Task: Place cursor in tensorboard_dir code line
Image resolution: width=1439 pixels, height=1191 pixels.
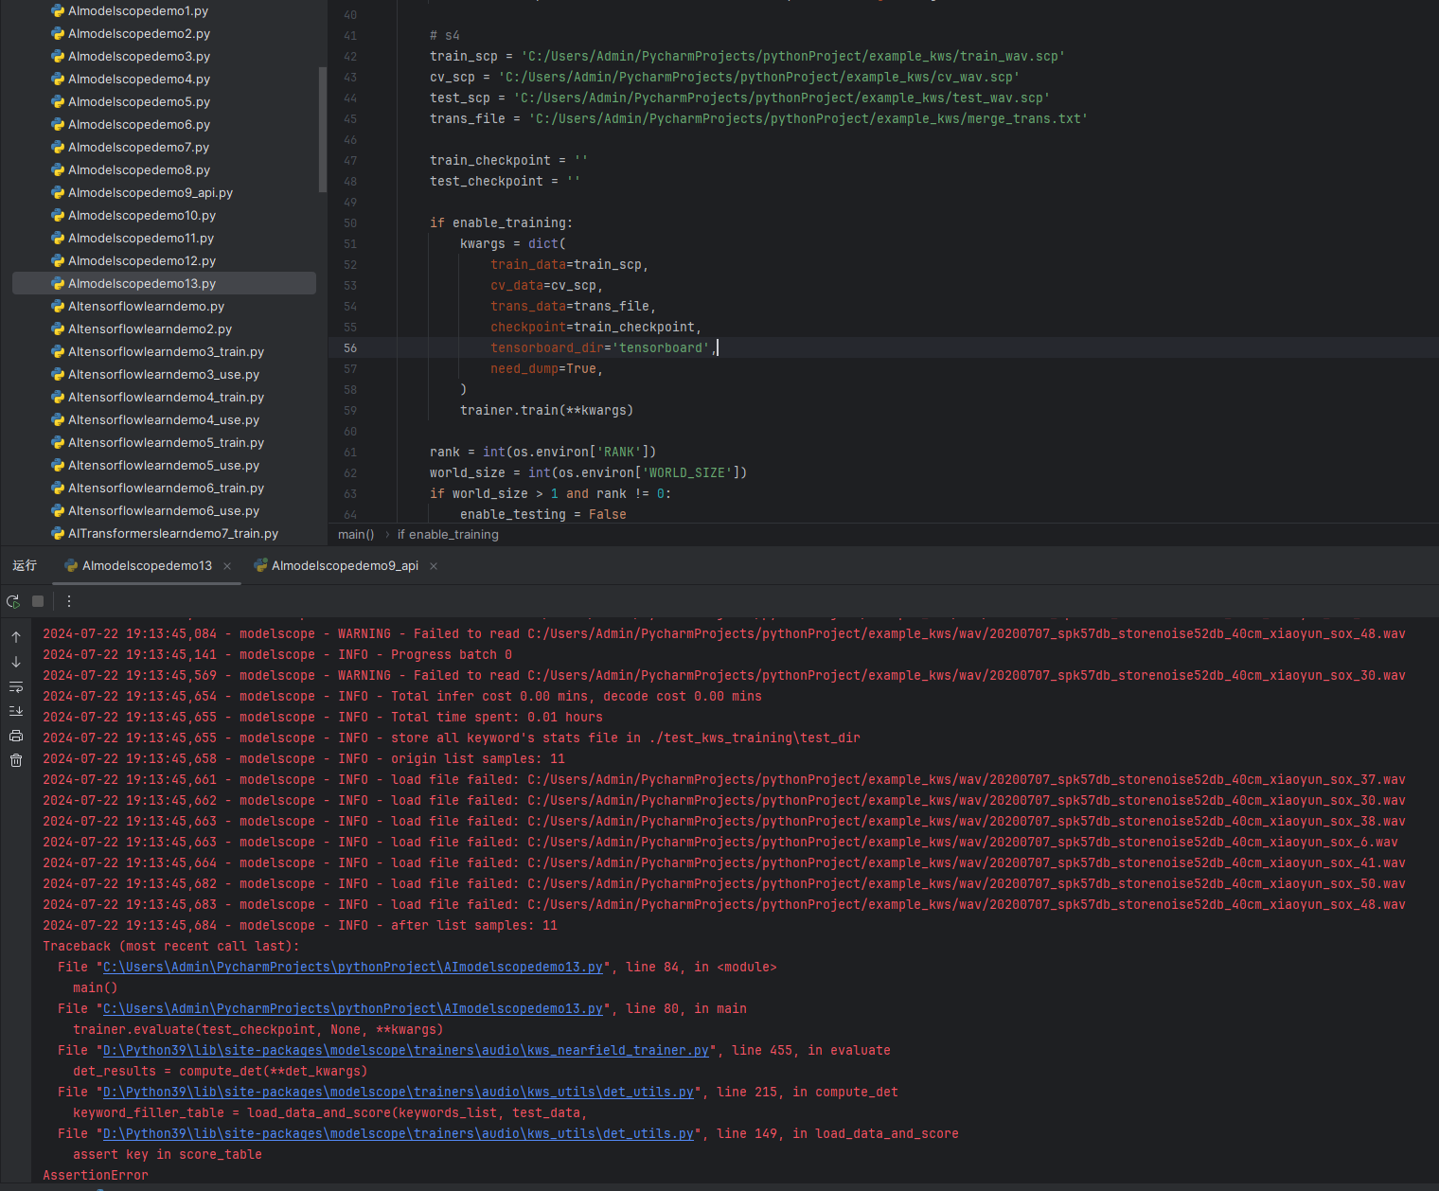Action: point(602,348)
